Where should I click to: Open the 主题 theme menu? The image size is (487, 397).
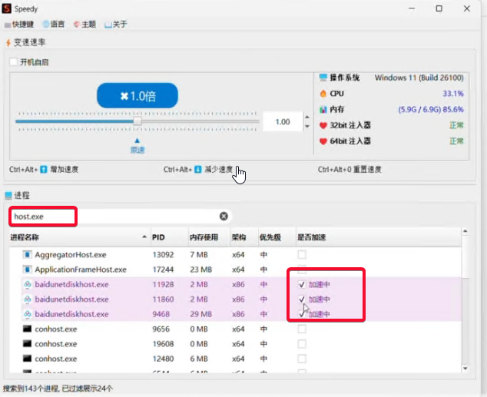[84, 25]
